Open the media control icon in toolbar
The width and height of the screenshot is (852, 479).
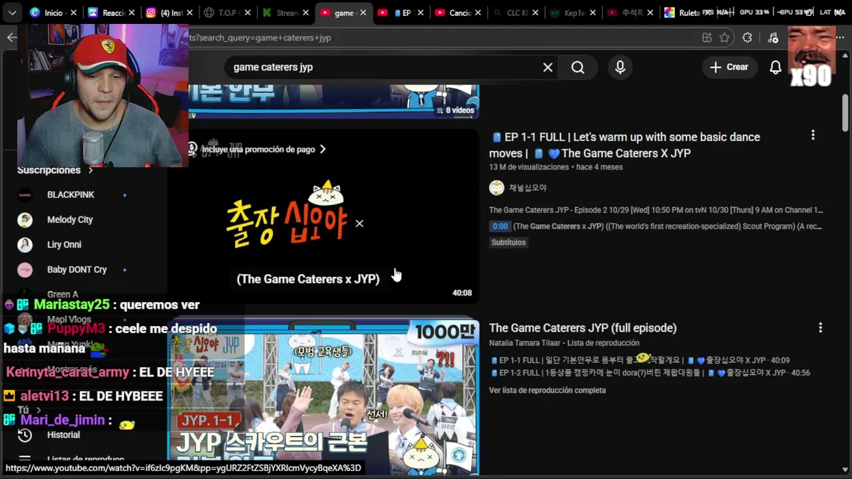coord(773,38)
